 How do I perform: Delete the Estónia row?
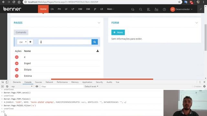17,76
